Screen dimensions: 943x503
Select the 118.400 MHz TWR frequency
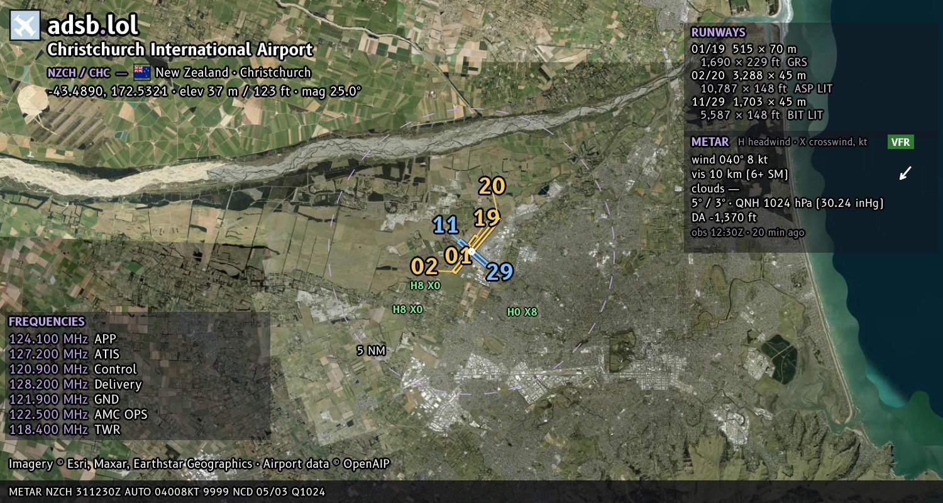[x=65, y=430]
